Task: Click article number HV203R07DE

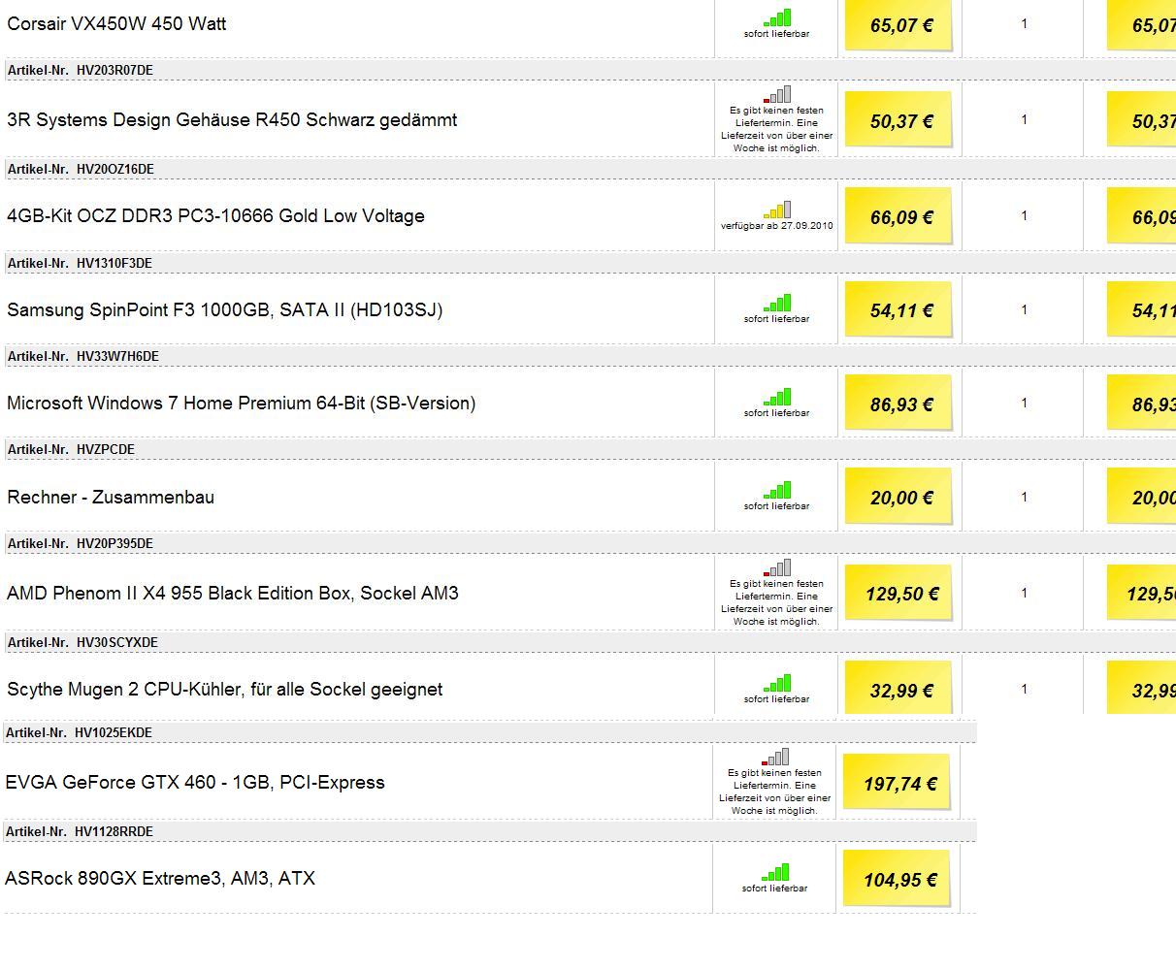Action: [114, 70]
